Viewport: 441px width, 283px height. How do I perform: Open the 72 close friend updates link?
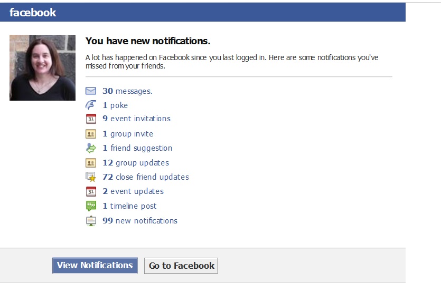tap(145, 177)
